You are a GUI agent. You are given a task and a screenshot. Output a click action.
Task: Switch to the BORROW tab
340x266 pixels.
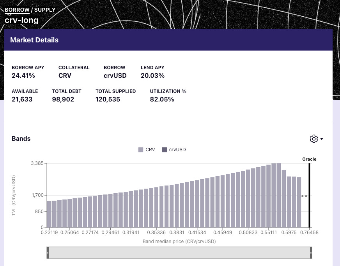click(17, 10)
